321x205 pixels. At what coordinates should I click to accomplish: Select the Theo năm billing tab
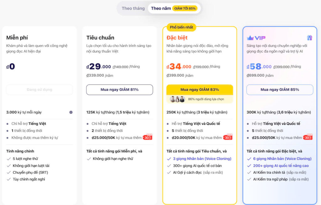174,8
